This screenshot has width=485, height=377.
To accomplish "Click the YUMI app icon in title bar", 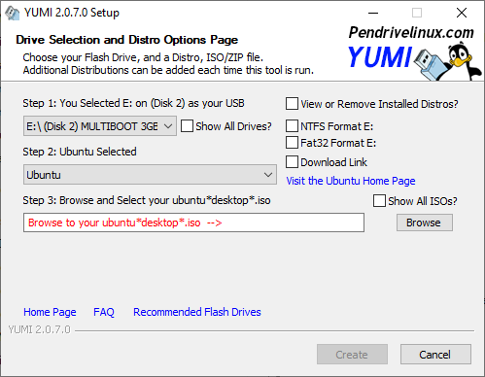I will tap(12, 13).
